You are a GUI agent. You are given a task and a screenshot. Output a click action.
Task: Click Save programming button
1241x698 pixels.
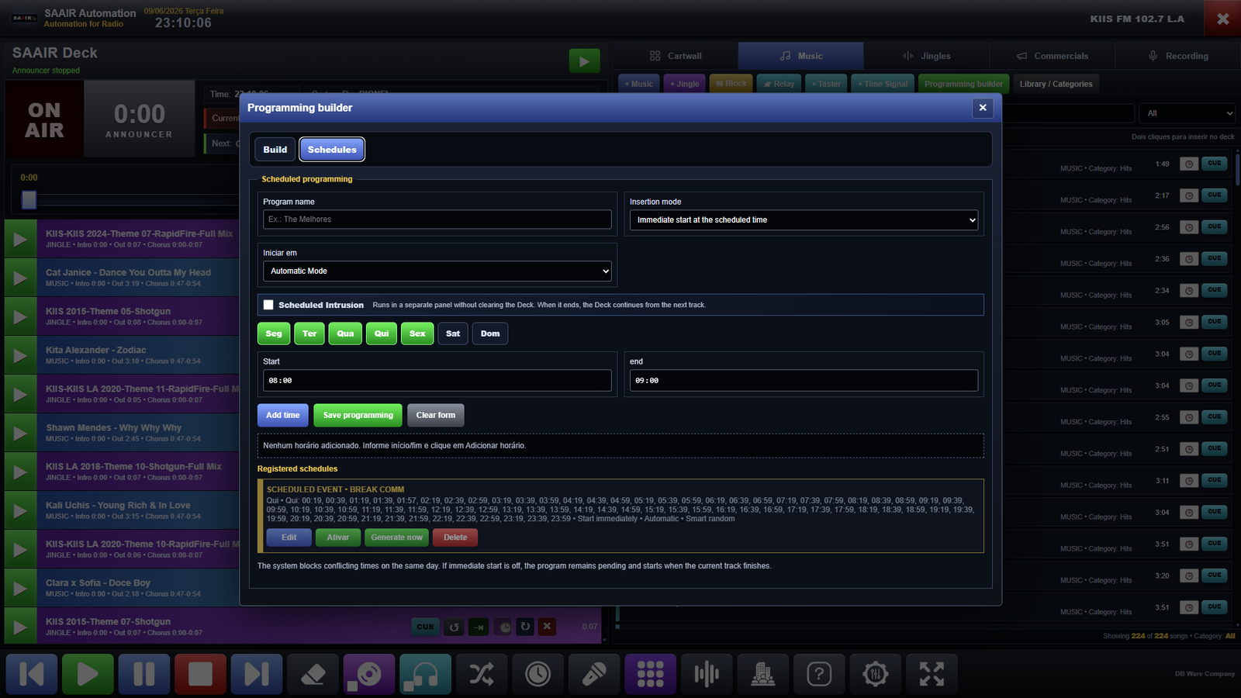(x=358, y=415)
